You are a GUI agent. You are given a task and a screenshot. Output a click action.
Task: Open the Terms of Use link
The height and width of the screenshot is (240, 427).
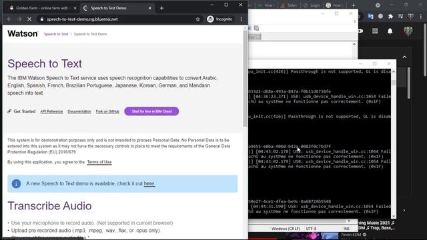99,162
